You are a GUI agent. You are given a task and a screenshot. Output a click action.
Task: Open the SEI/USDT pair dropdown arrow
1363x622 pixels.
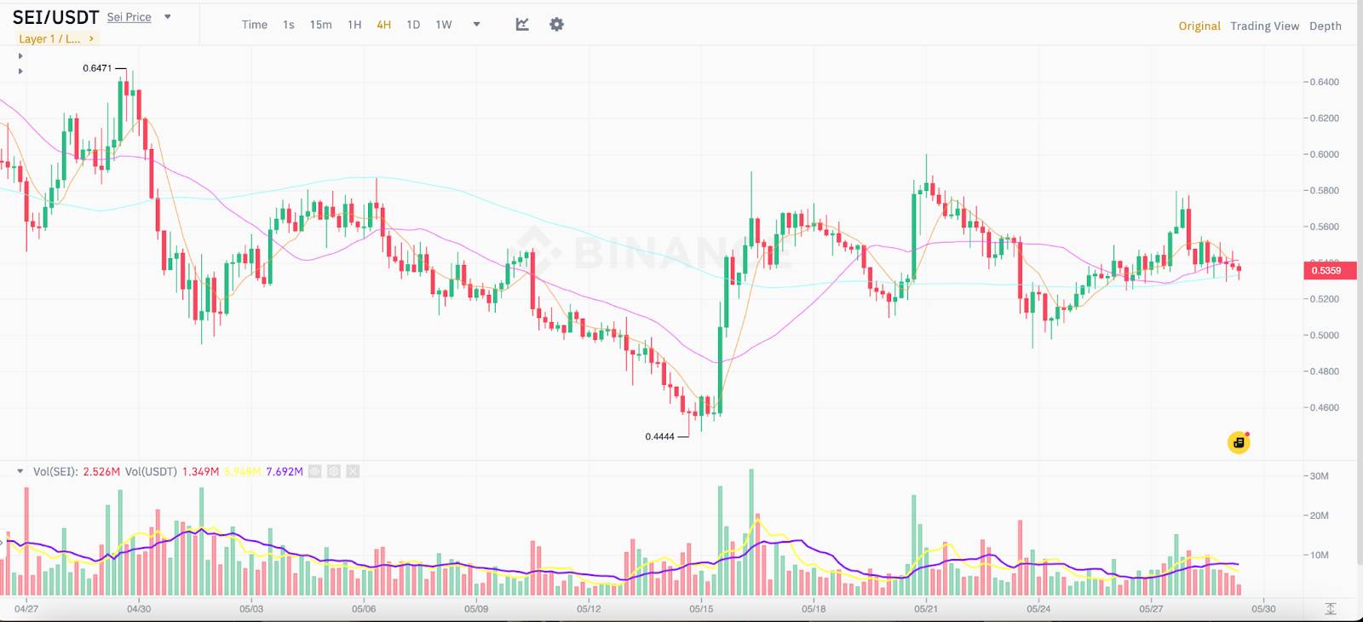(x=168, y=17)
